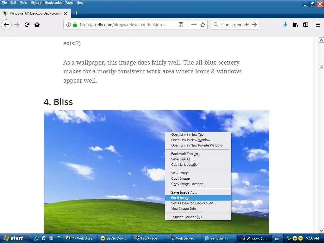Switch to FrontPage taskbar button
Image resolution: width=324 pixels, height=243 pixels.
(x=149, y=238)
